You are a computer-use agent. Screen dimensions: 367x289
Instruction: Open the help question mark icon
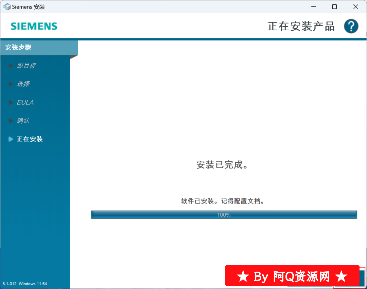[x=351, y=26]
